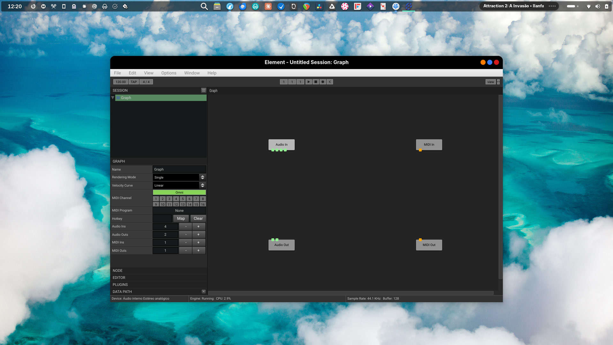Open the Options menu
The image size is (613, 345).
pos(169,73)
